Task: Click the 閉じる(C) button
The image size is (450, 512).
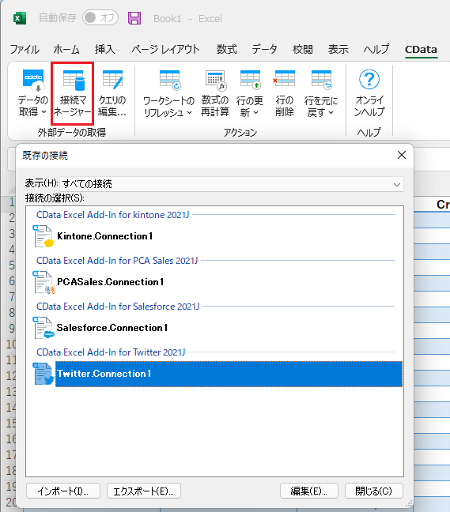Action: point(374,491)
